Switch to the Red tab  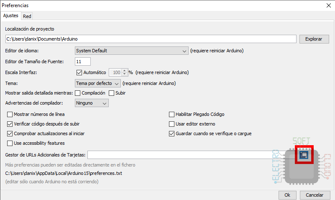tap(27, 16)
